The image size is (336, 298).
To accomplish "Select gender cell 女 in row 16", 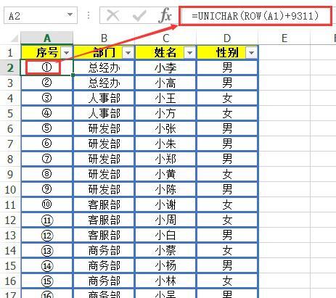I will point(227,281).
